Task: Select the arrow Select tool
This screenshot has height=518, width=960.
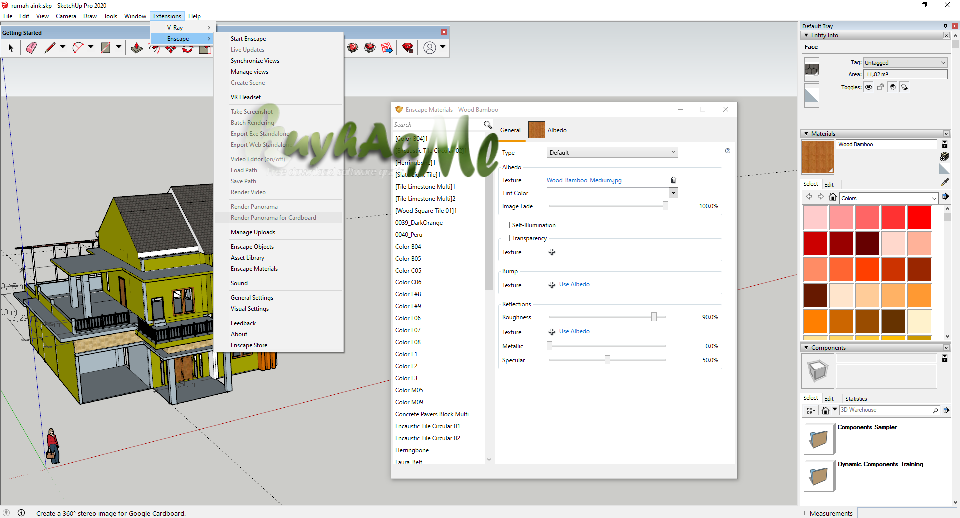Action: [x=11, y=48]
